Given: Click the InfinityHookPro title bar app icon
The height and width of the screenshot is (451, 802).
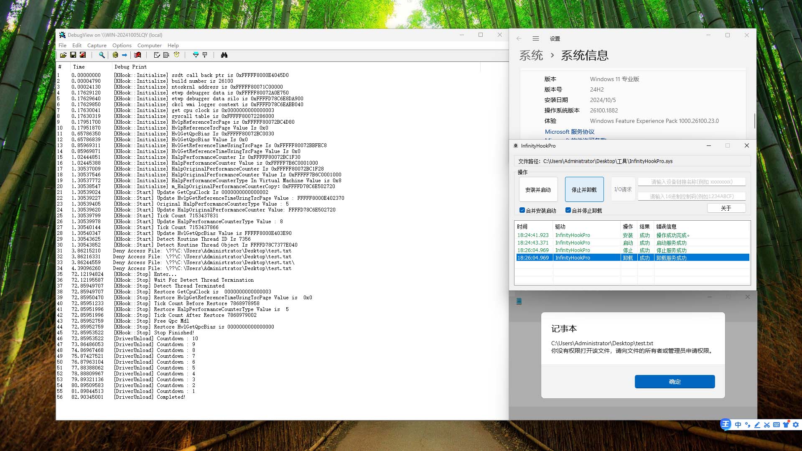Looking at the screenshot, I should (x=516, y=146).
